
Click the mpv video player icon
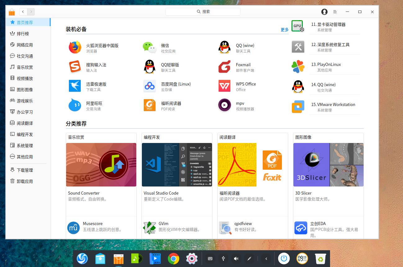(x=224, y=105)
